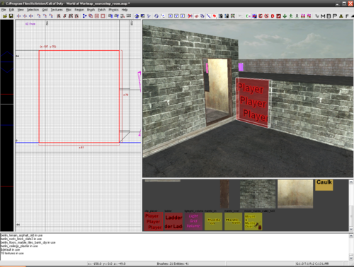This screenshot has height=267, width=354.
Task: Click the circular blue rotate arrows icon
Action: coord(156,16)
